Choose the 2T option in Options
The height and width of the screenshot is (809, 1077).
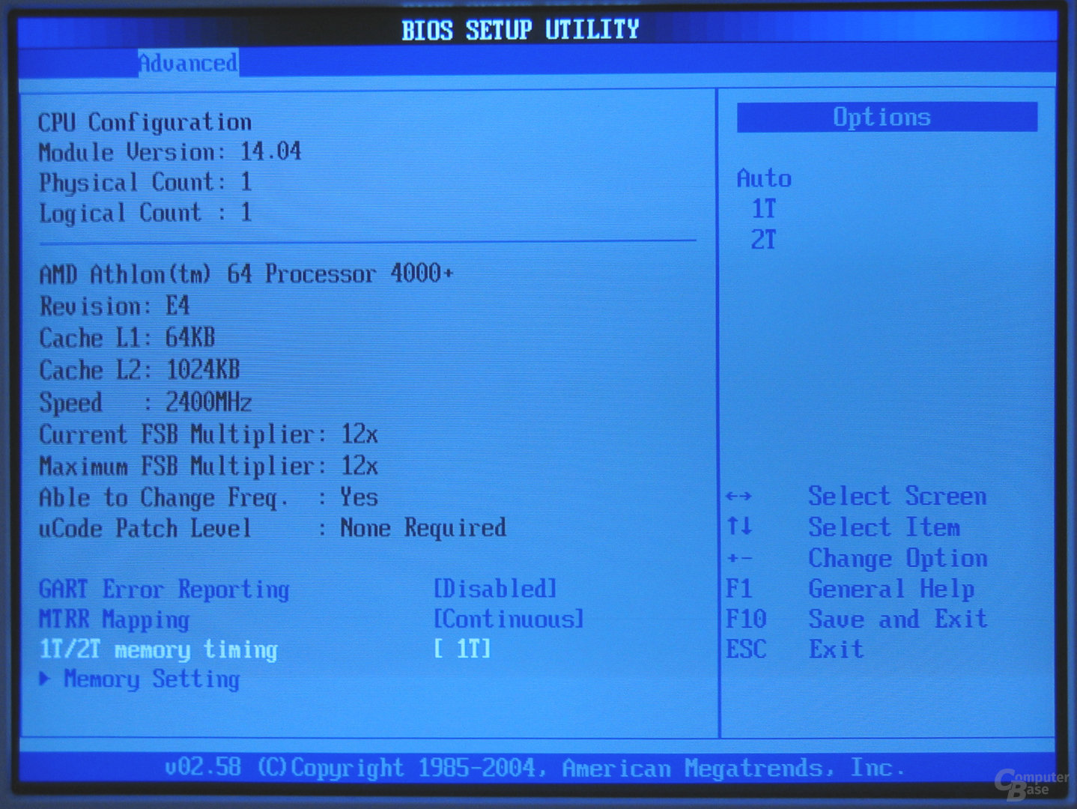(x=764, y=240)
